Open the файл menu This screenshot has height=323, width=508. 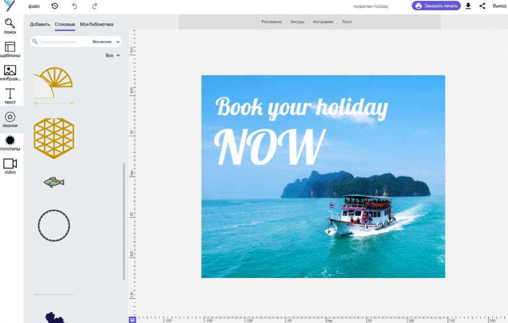34,6
